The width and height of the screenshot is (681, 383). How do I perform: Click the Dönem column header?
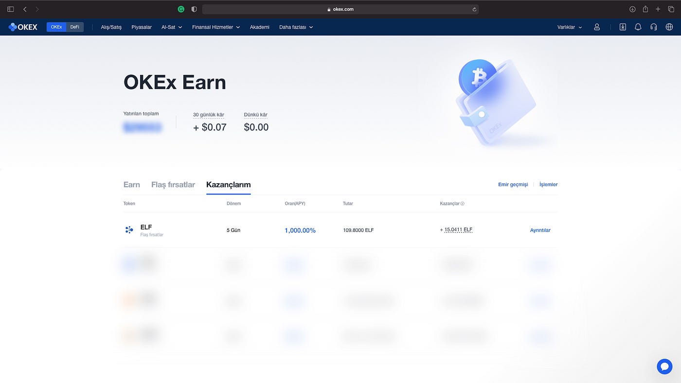coord(234,204)
